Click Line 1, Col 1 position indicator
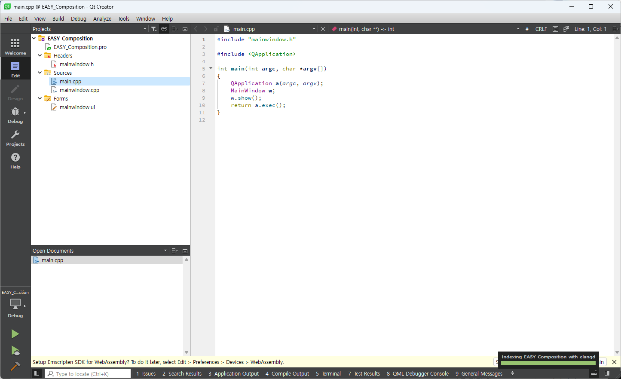 [590, 29]
